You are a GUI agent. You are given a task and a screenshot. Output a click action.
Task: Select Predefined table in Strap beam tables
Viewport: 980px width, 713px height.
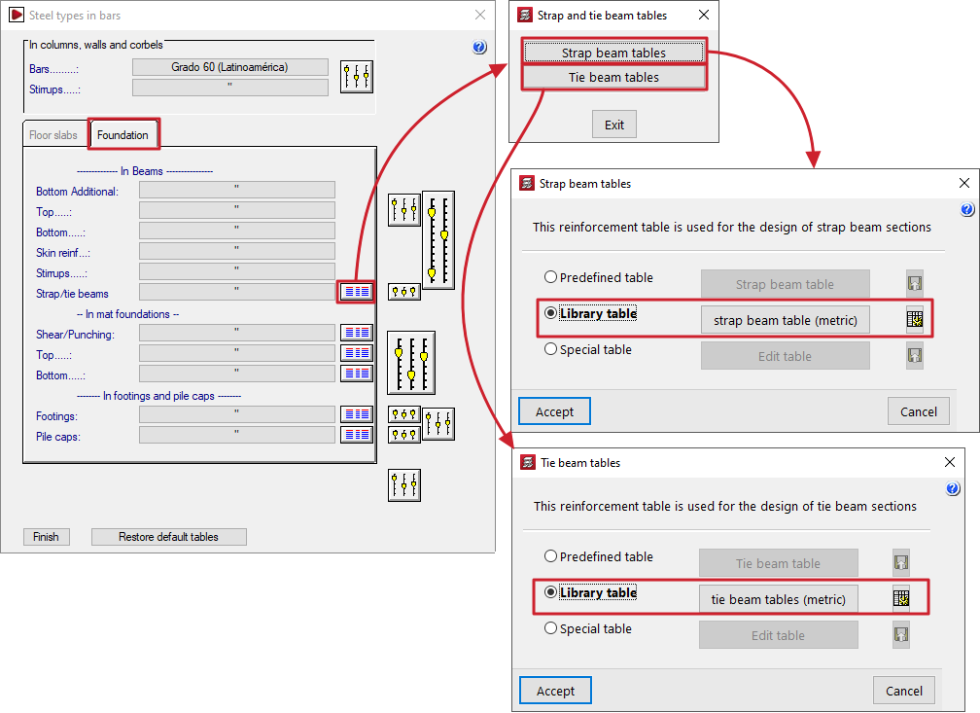coord(551,277)
